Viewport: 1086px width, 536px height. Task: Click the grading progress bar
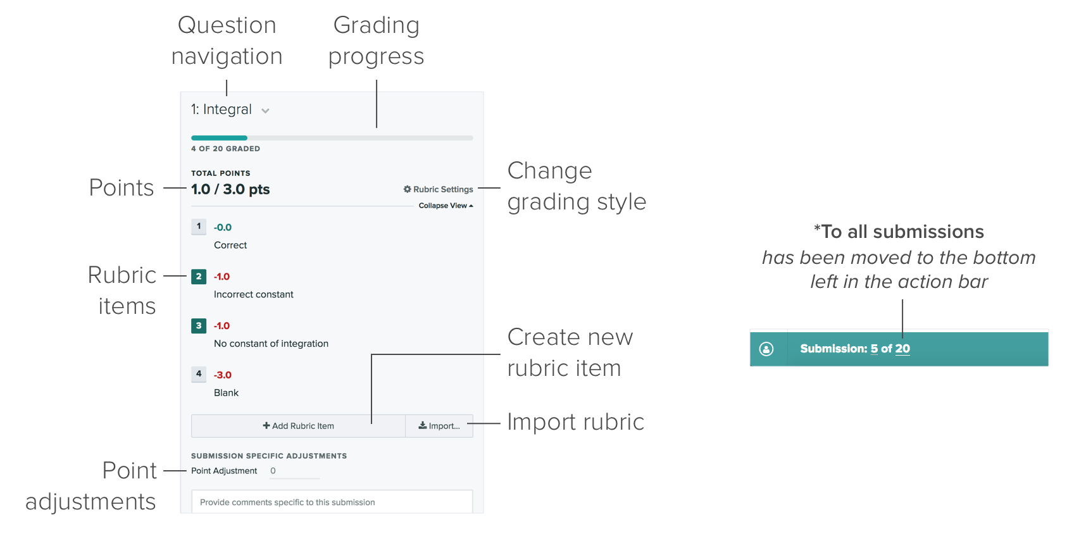(x=332, y=137)
